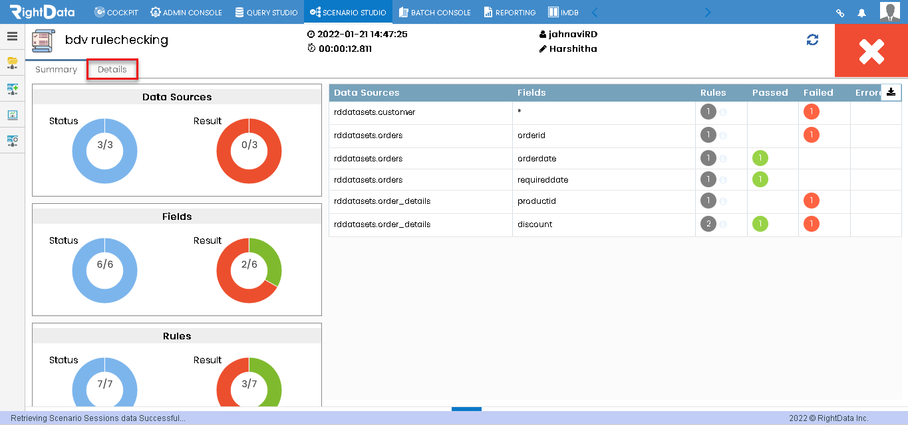This screenshot has width=908, height=425.
Task: Click the user avatar at top right
Action: point(889,11)
